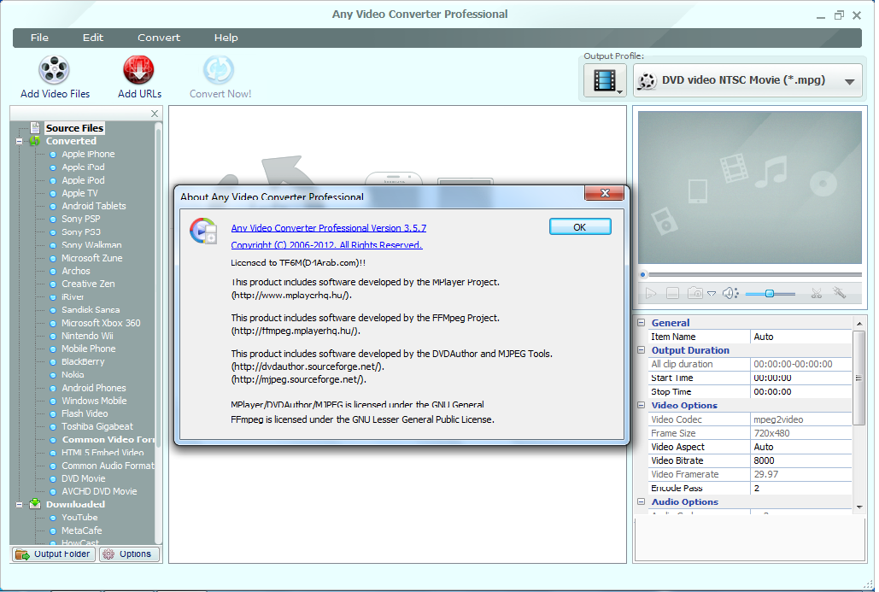This screenshot has height=592, width=879.
Task: Click the properties panel scrollbar
Action: coord(858,378)
